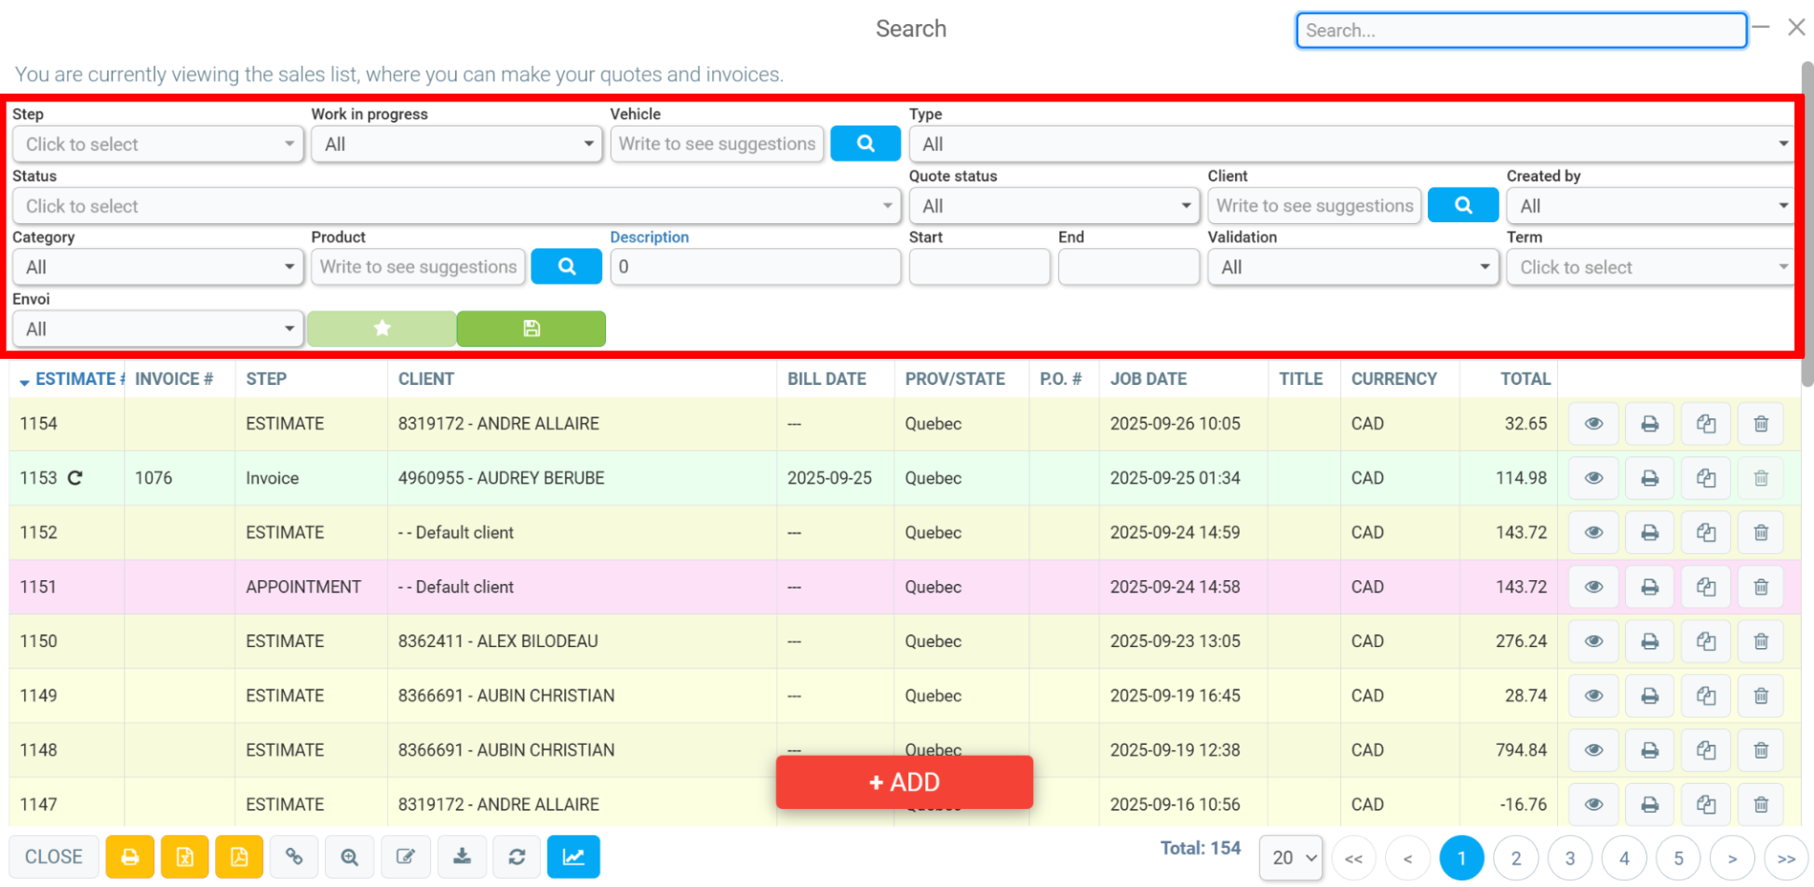Click the red + ADD button
This screenshot has width=1814, height=887.
point(905,782)
